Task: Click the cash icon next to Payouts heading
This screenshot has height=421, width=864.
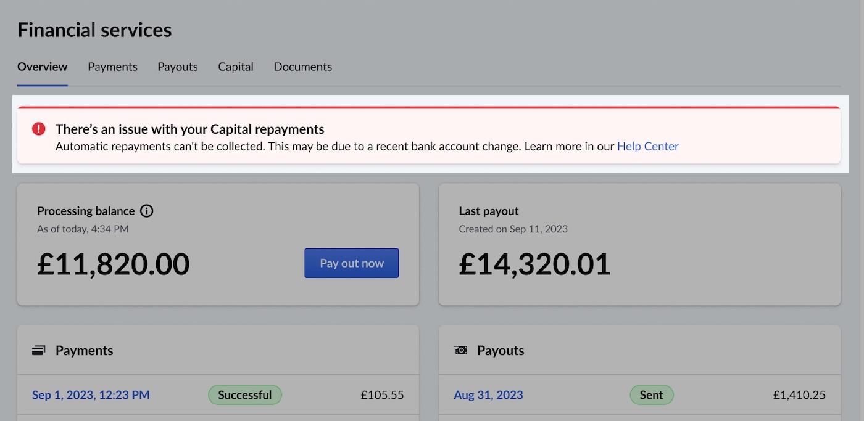Action: pos(460,349)
